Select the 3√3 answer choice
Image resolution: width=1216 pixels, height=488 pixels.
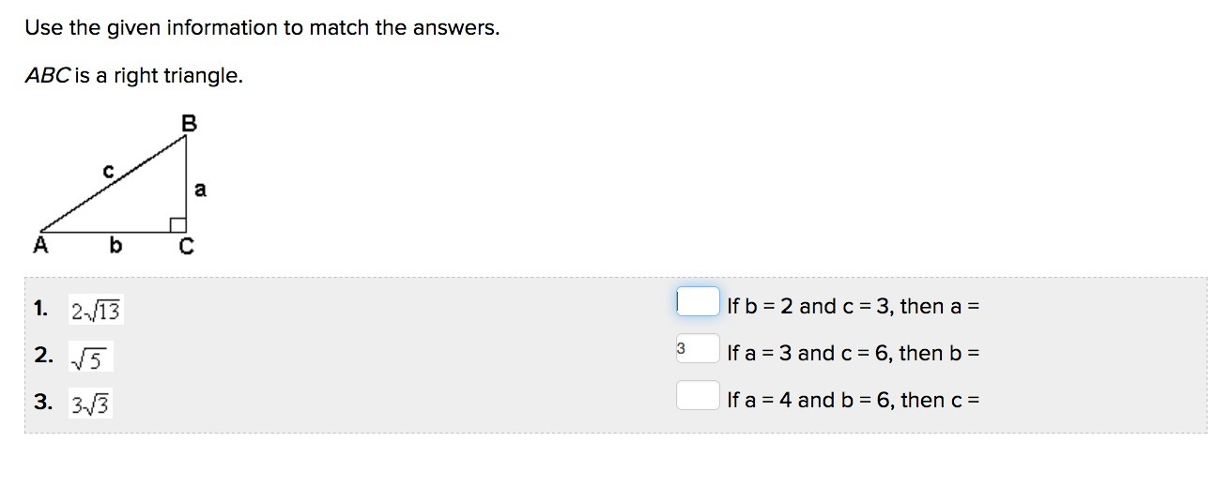tap(91, 404)
